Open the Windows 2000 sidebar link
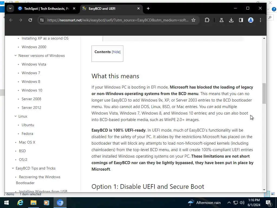This screenshot has width=277, height=208. click(34, 47)
